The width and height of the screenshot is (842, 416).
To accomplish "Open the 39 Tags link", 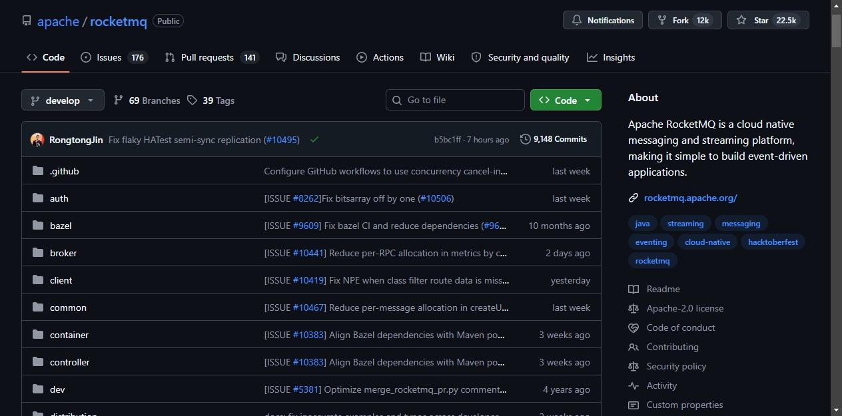I will pos(211,101).
